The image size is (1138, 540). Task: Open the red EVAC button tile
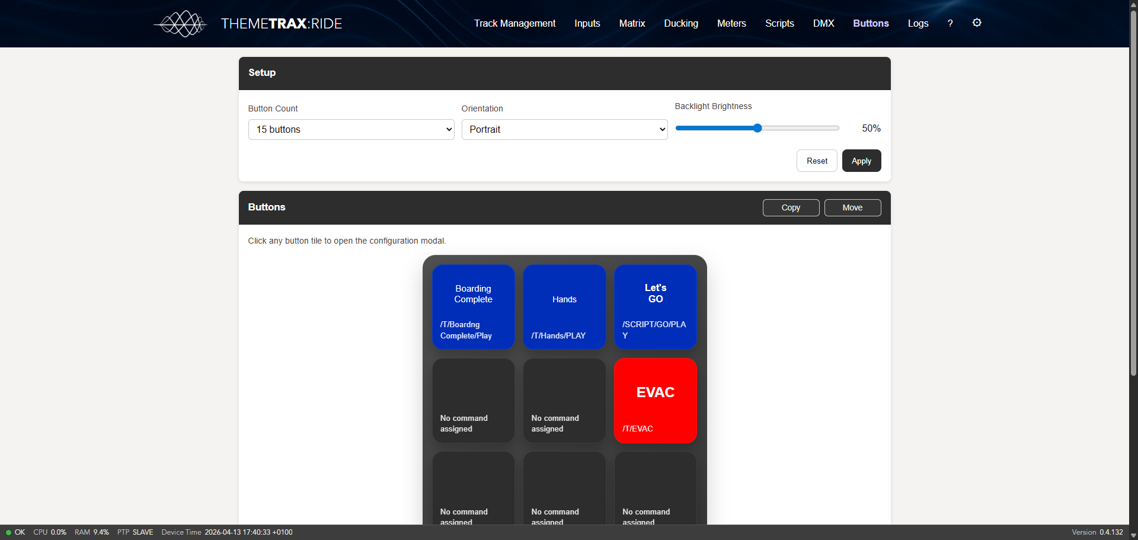(655, 401)
